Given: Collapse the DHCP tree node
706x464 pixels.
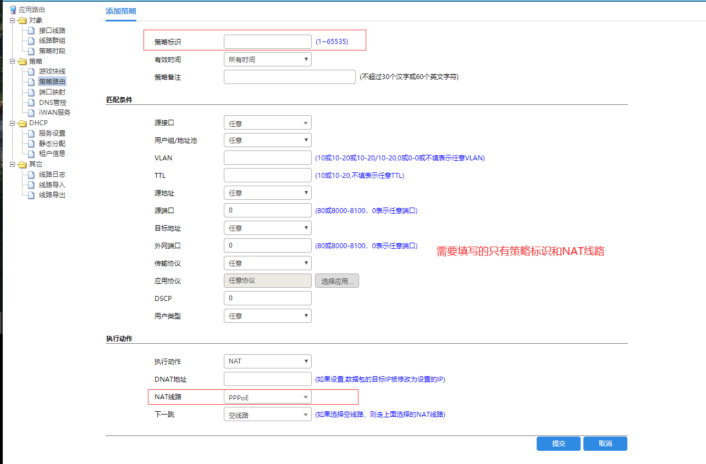Looking at the screenshot, I should [13, 123].
